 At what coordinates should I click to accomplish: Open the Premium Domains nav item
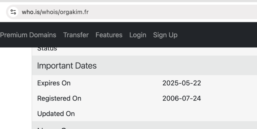(28, 35)
